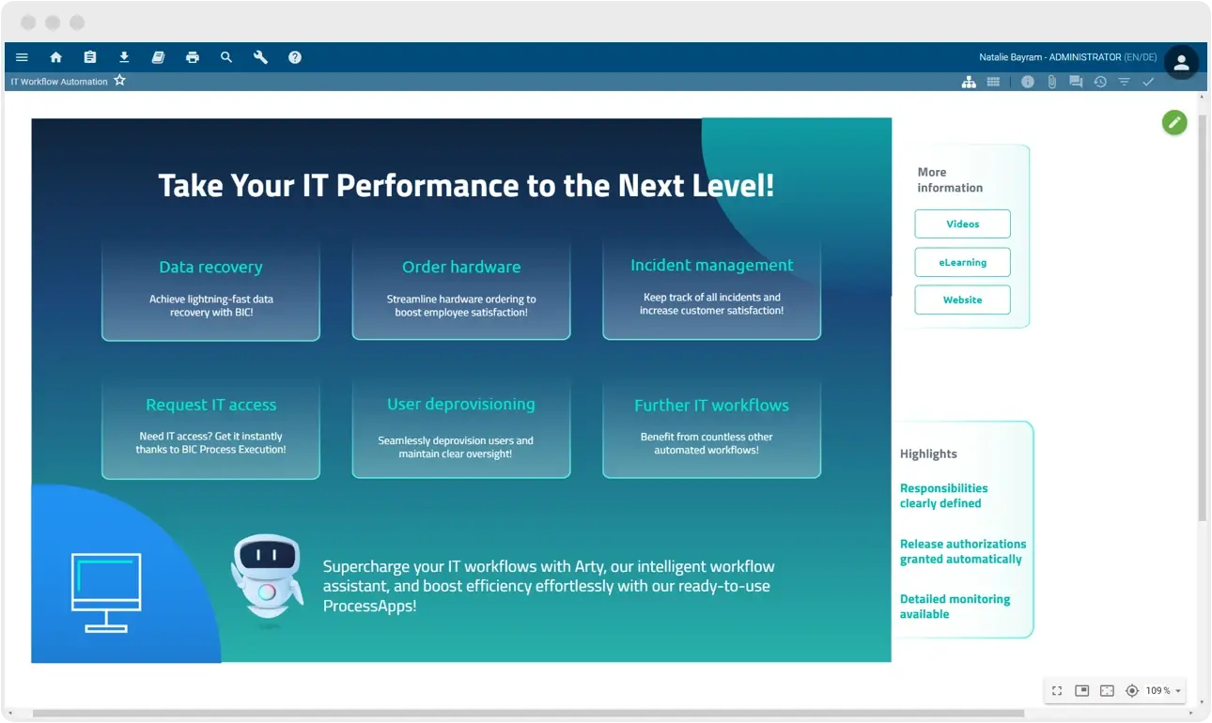1212x723 pixels.
Task: Open the information details icon
Action: tap(1028, 83)
